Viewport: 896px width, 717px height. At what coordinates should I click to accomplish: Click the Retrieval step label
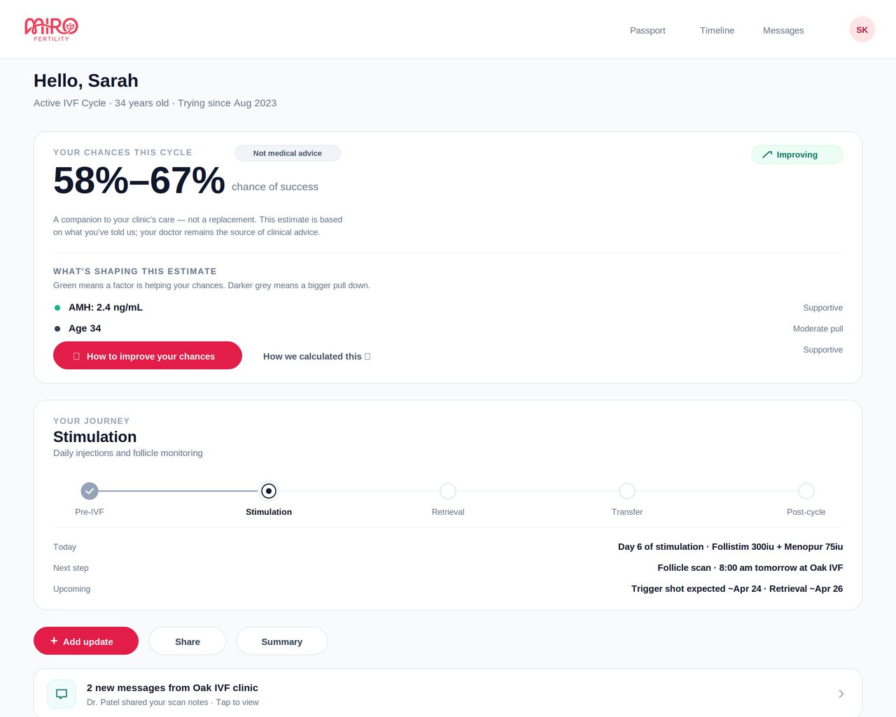click(x=448, y=512)
